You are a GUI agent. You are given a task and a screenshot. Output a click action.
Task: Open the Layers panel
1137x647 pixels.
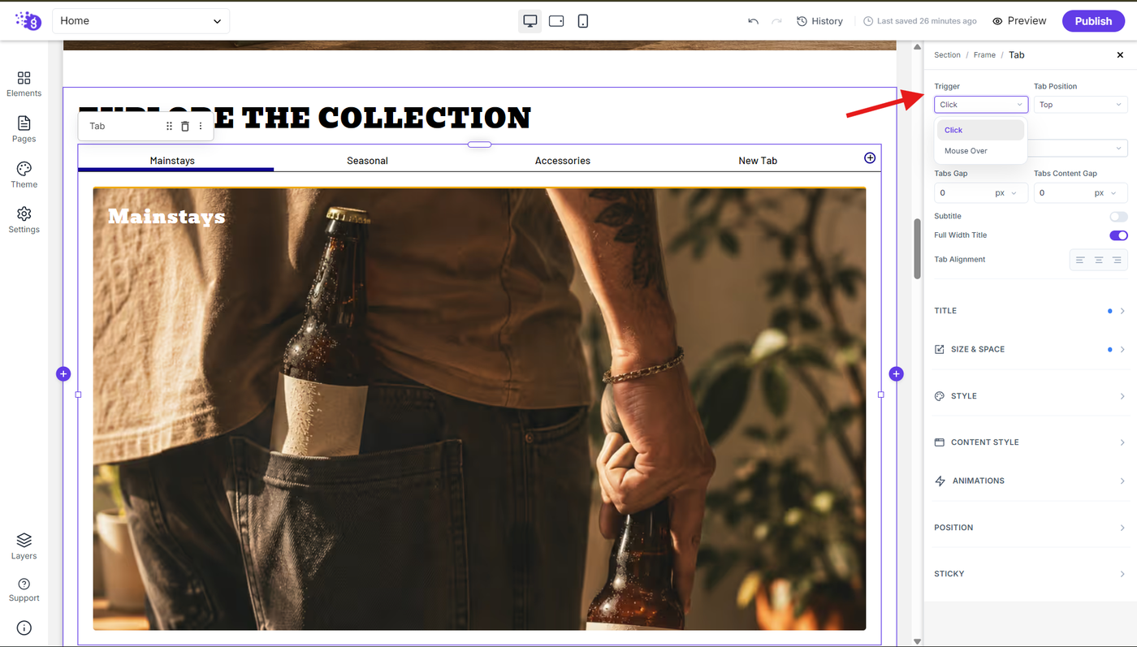tap(24, 546)
